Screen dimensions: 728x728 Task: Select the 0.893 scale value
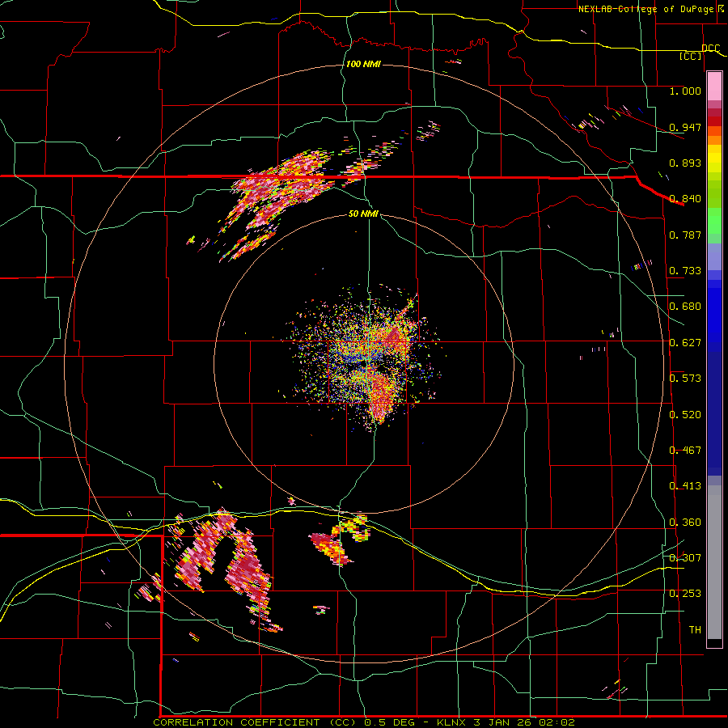coord(685,163)
